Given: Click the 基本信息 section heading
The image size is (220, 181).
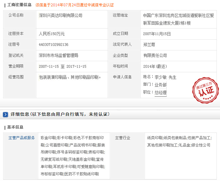Looking at the screenshot, I should point(15,127).
